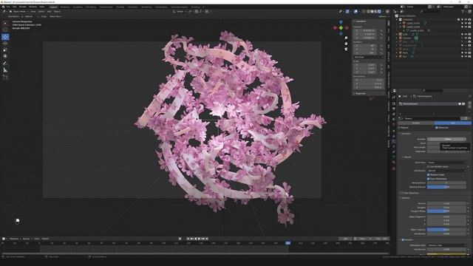Hide the Sun object with its eye icon
Screen dimensions: 473x266
(466, 56)
